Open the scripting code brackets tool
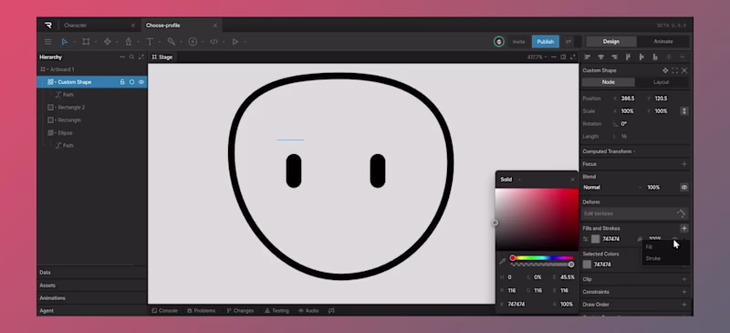The height and width of the screenshot is (333, 730). 214,42
